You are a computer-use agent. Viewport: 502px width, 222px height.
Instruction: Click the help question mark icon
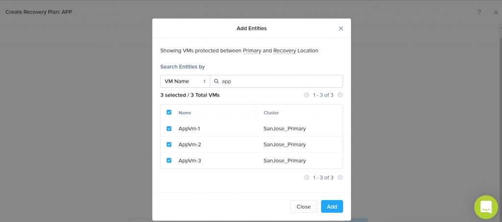(x=479, y=12)
